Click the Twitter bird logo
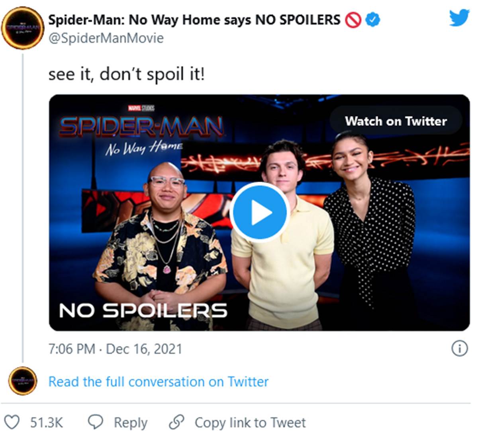The height and width of the screenshot is (431, 478). 459,18
